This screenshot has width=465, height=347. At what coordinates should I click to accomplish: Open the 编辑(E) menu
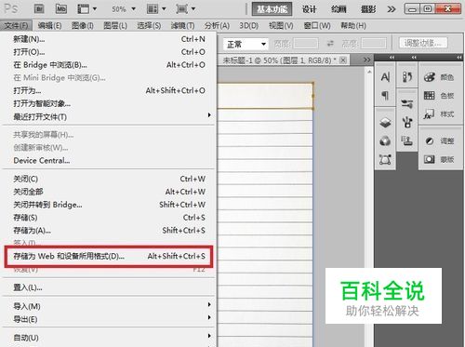[x=49, y=25]
